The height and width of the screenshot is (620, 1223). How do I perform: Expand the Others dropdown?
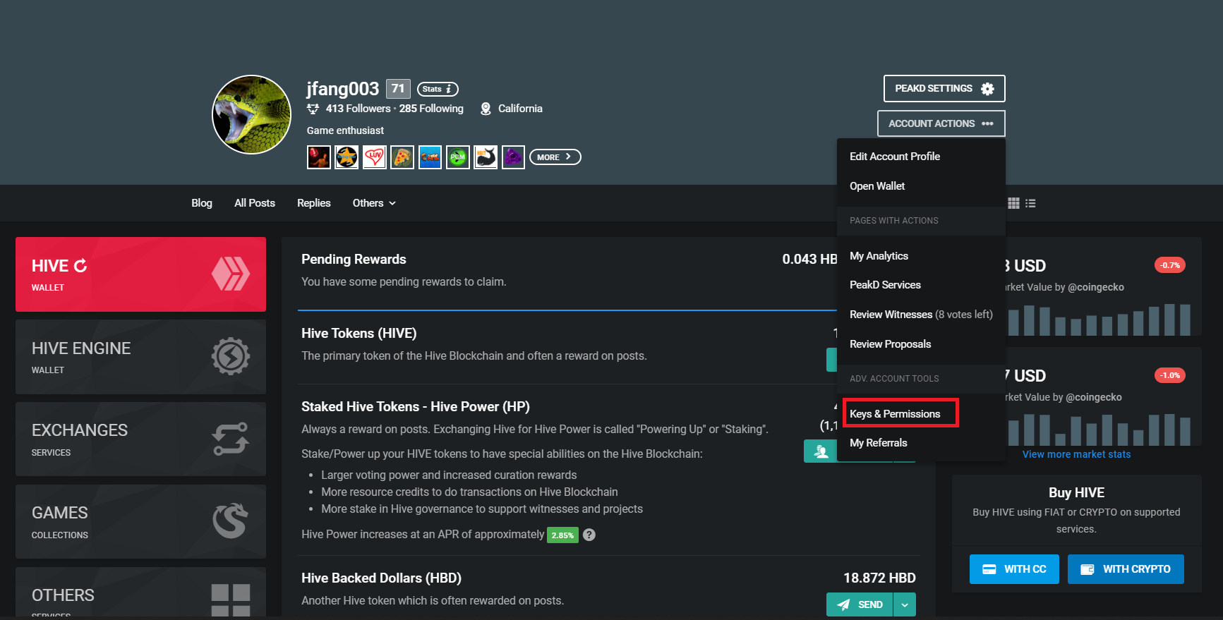[374, 203]
